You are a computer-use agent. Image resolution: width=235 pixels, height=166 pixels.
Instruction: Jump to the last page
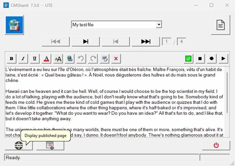point(146,42)
